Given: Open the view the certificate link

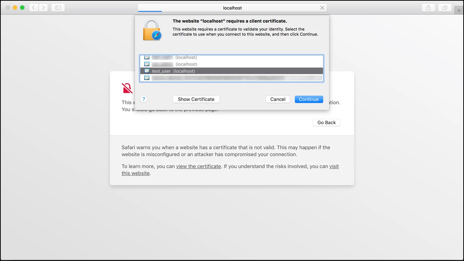Looking at the screenshot, I should click(x=198, y=166).
